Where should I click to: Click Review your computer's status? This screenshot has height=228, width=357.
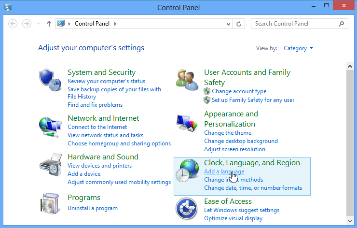[106, 81]
